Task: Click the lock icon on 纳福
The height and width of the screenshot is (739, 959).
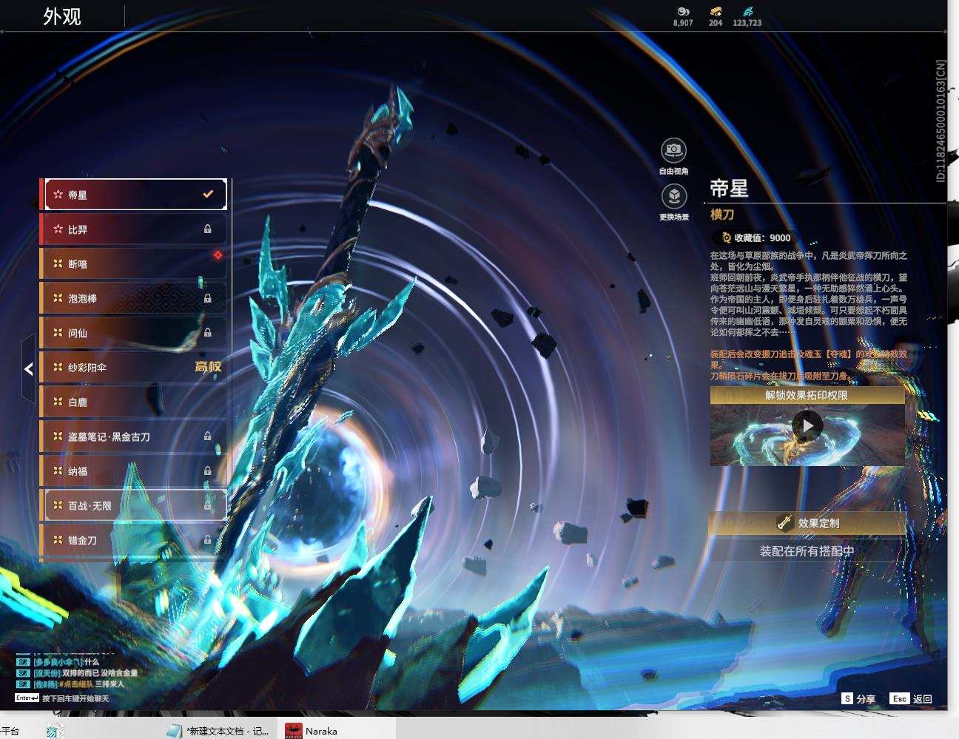Action: (208, 471)
